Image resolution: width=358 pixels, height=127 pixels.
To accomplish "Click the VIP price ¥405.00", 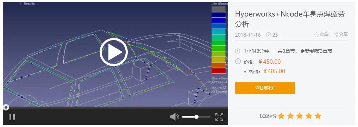I will point(274,71).
